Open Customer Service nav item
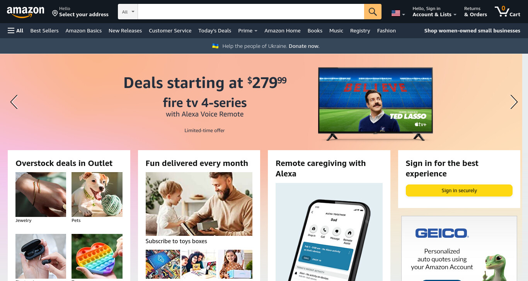The height and width of the screenshot is (281, 528). coord(170,30)
